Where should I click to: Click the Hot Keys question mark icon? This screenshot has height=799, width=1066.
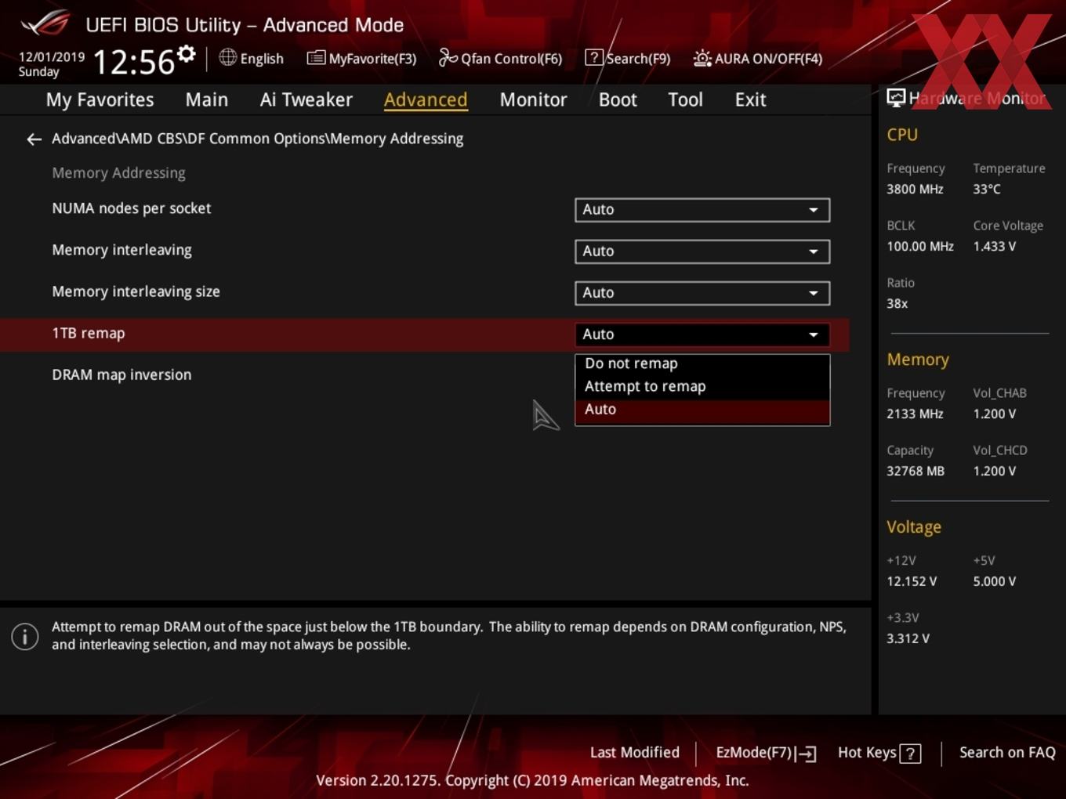click(910, 754)
